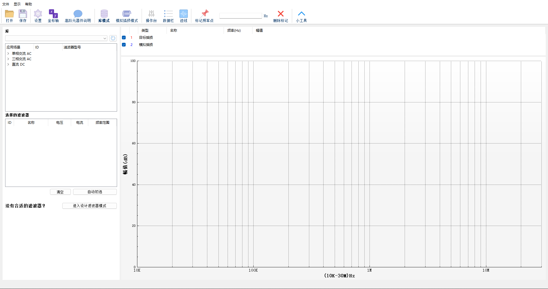This screenshot has height=289, width=548.
Task: Select the 三相交流 AC tree item
Action: click(x=22, y=59)
